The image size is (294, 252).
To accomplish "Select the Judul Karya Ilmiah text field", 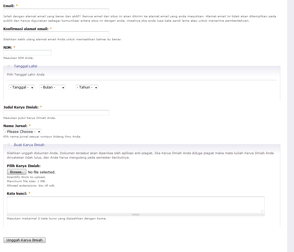I will [x=56, y=113].
